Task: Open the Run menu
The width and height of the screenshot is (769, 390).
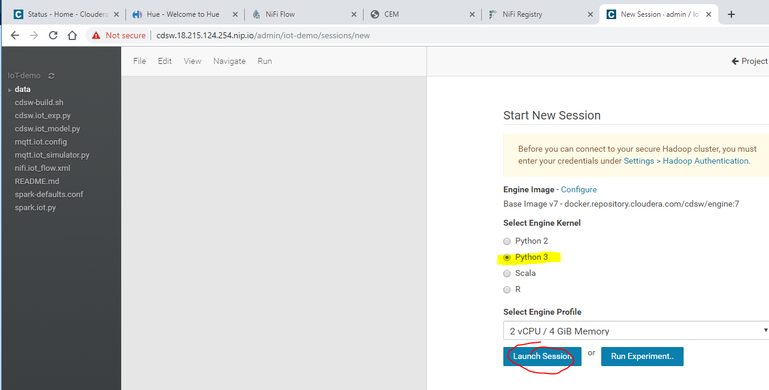Action: [264, 61]
